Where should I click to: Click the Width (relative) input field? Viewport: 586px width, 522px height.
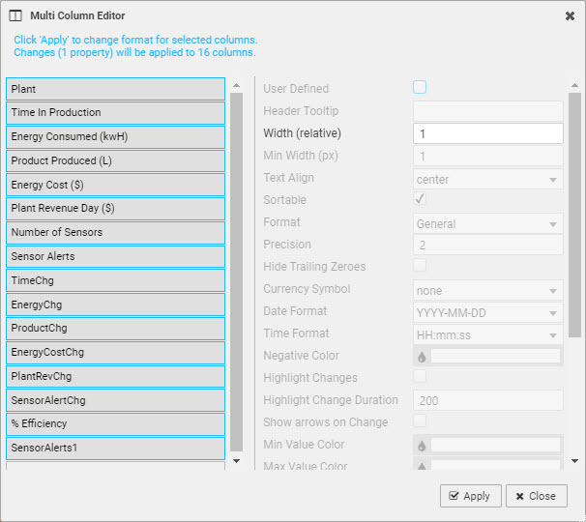(x=487, y=133)
